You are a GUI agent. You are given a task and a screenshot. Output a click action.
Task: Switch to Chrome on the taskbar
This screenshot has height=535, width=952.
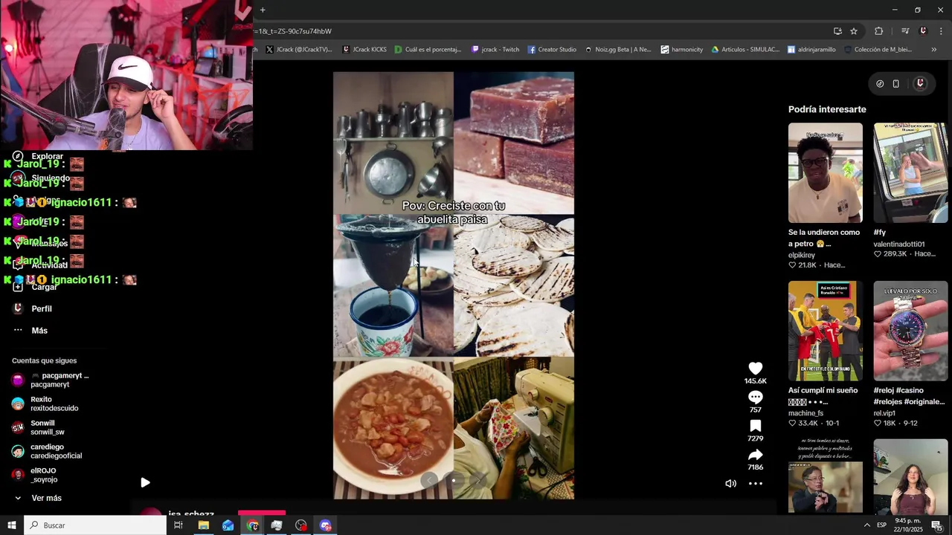(x=252, y=525)
